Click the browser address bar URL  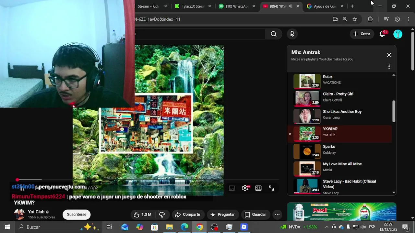pos(157,19)
